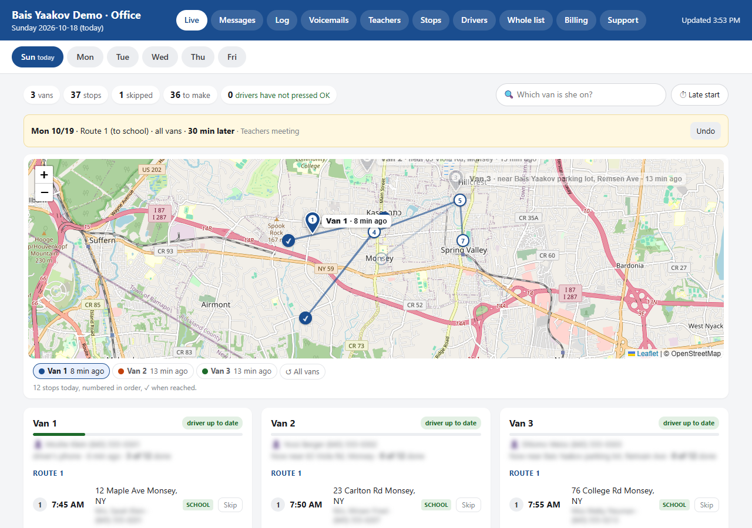The height and width of the screenshot is (528, 752).
Task: Toggle Van 1 map filter chip
Action: (71, 371)
